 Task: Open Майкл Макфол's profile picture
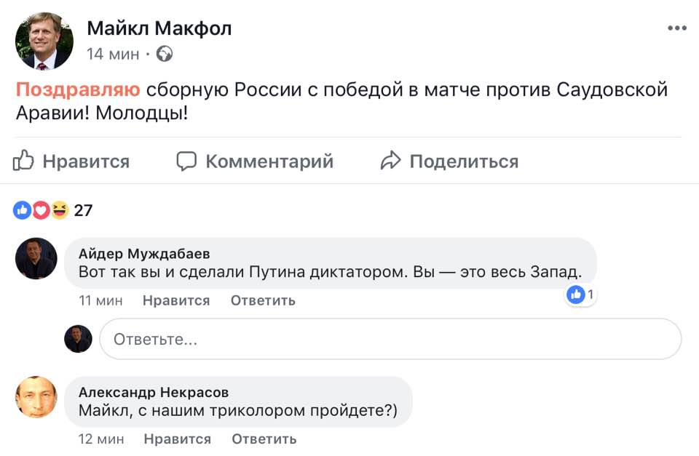tap(44, 41)
